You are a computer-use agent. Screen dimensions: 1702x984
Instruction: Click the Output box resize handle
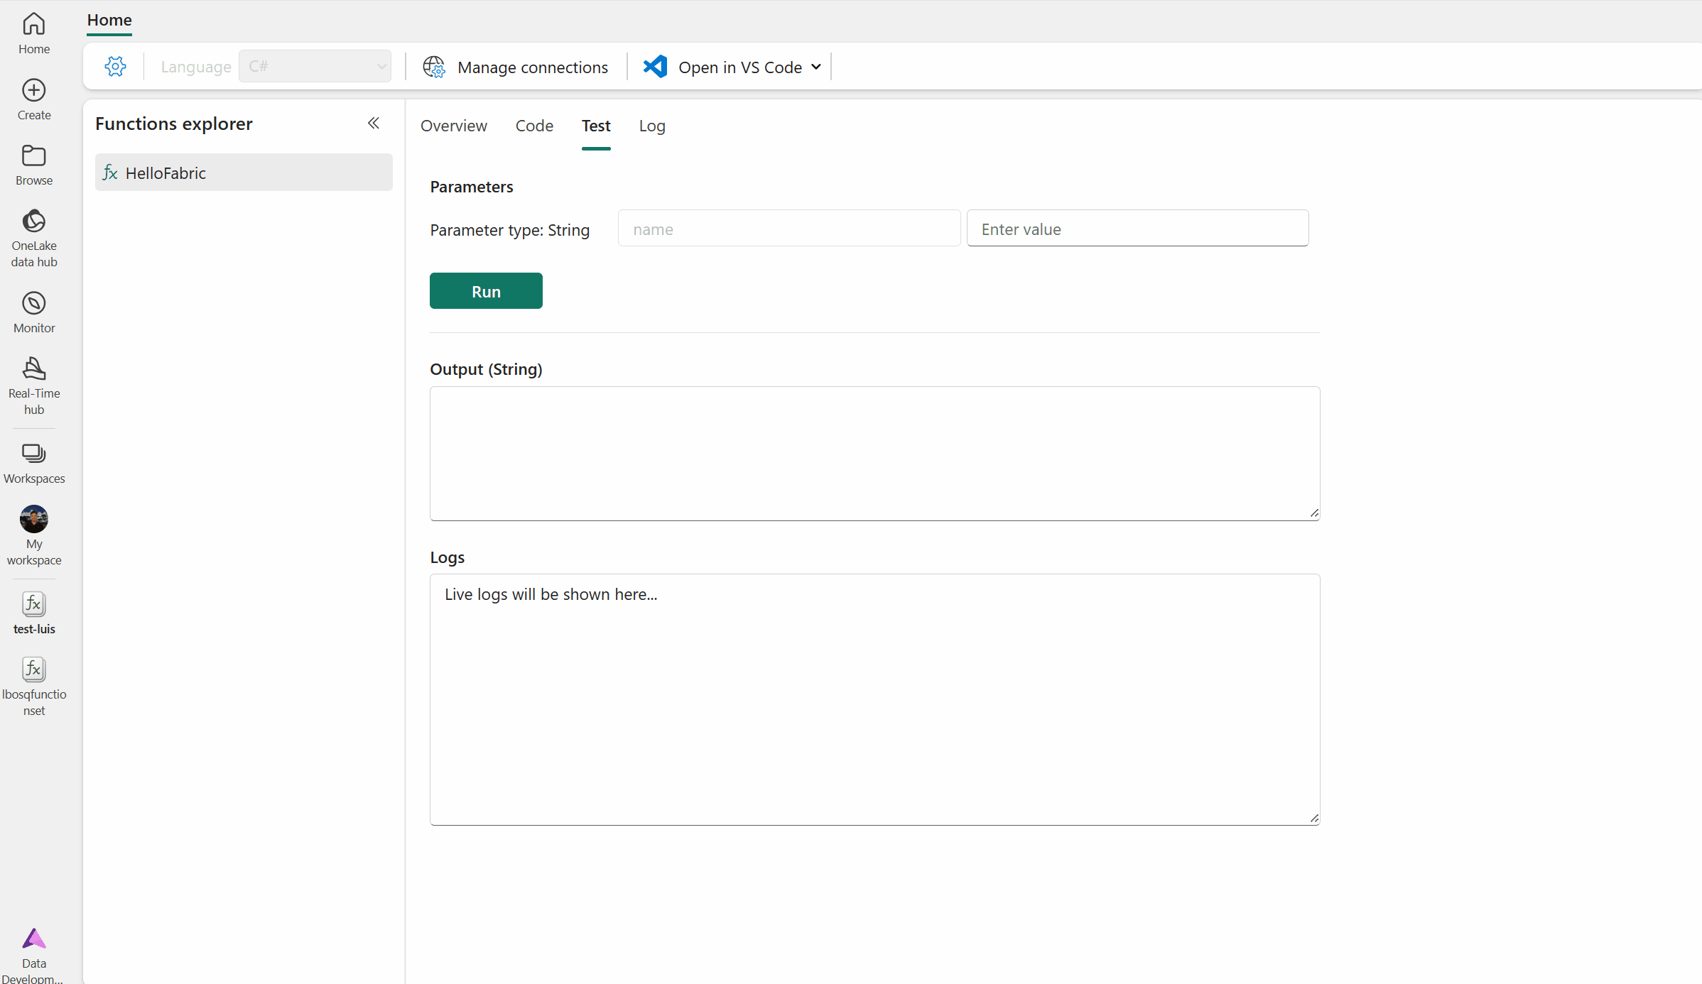(x=1314, y=513)
